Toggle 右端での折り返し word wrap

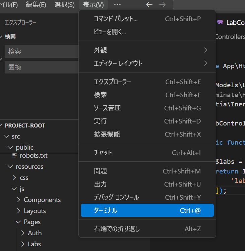click(x=147, y=229)
